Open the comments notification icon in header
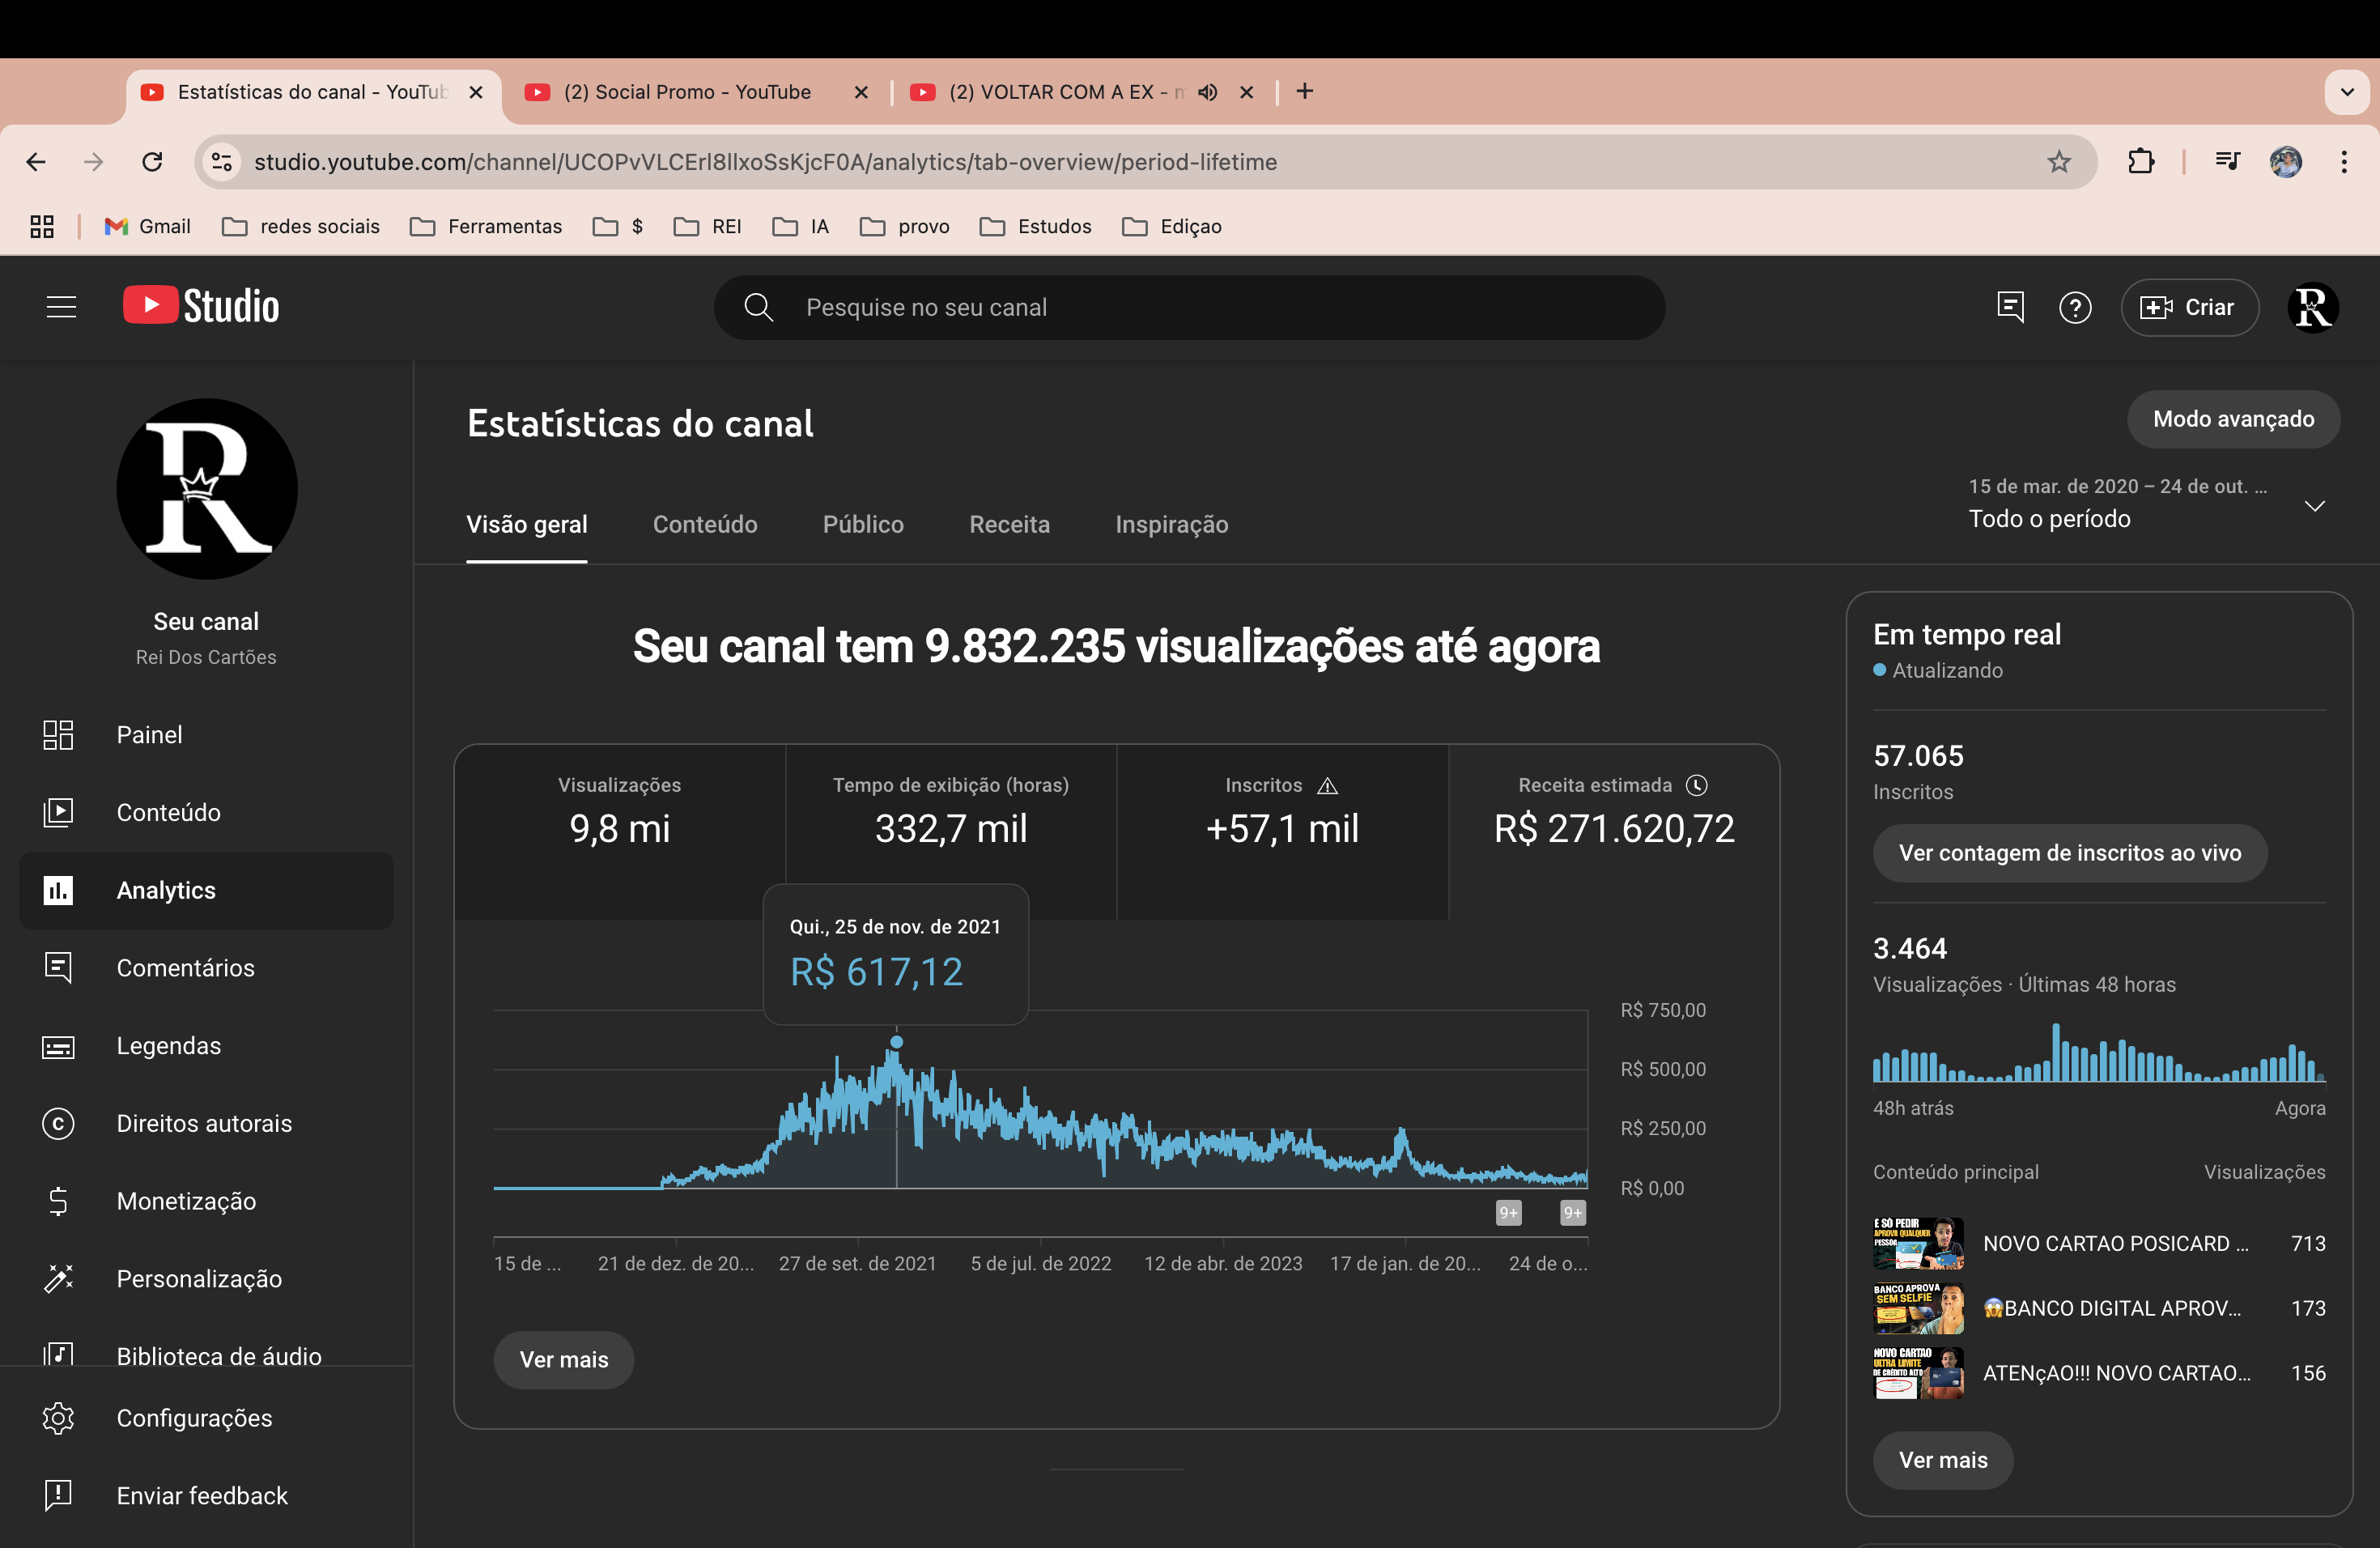This screenshot has height=1548, width=2380. point(2010,307)
